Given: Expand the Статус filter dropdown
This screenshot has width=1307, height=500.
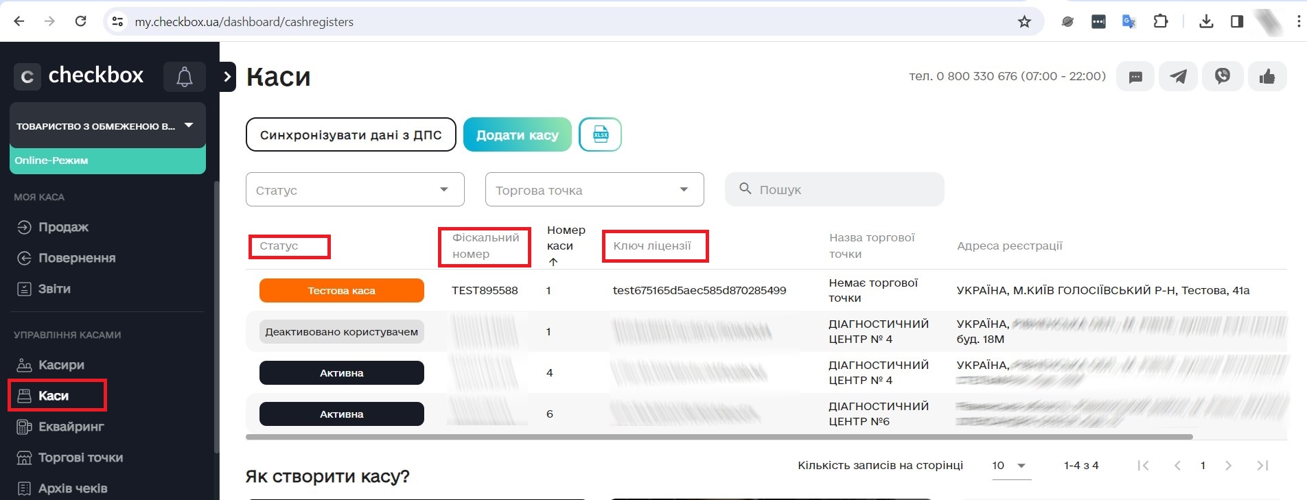Looking at the screenshot, I should 355,190.
